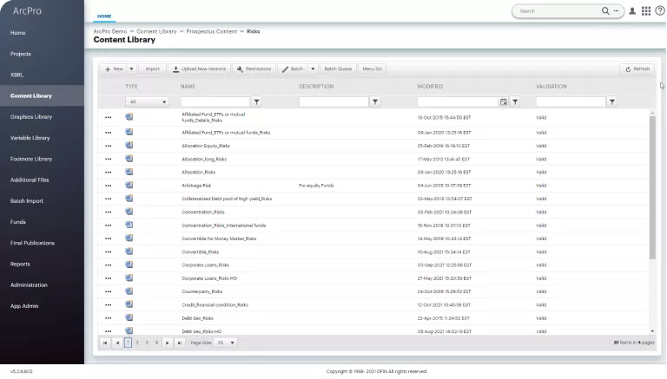Expand the New button dropdown arrow
This screenshot has width=667, height=379.
131,69
